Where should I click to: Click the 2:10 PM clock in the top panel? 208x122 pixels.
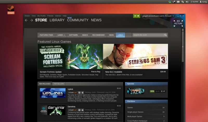[194, 2]
